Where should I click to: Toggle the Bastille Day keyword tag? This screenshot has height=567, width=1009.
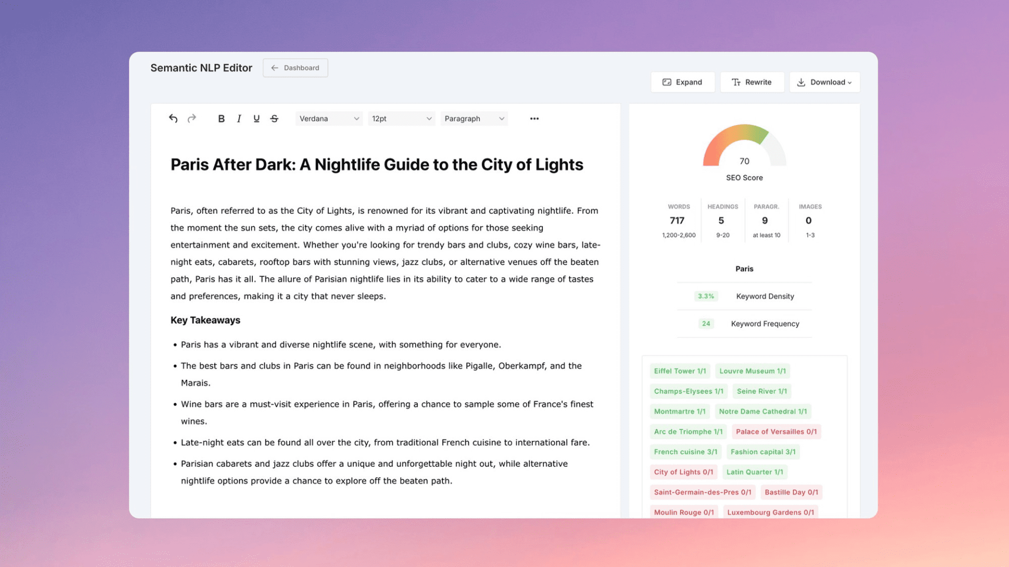(x=791, y=492)
